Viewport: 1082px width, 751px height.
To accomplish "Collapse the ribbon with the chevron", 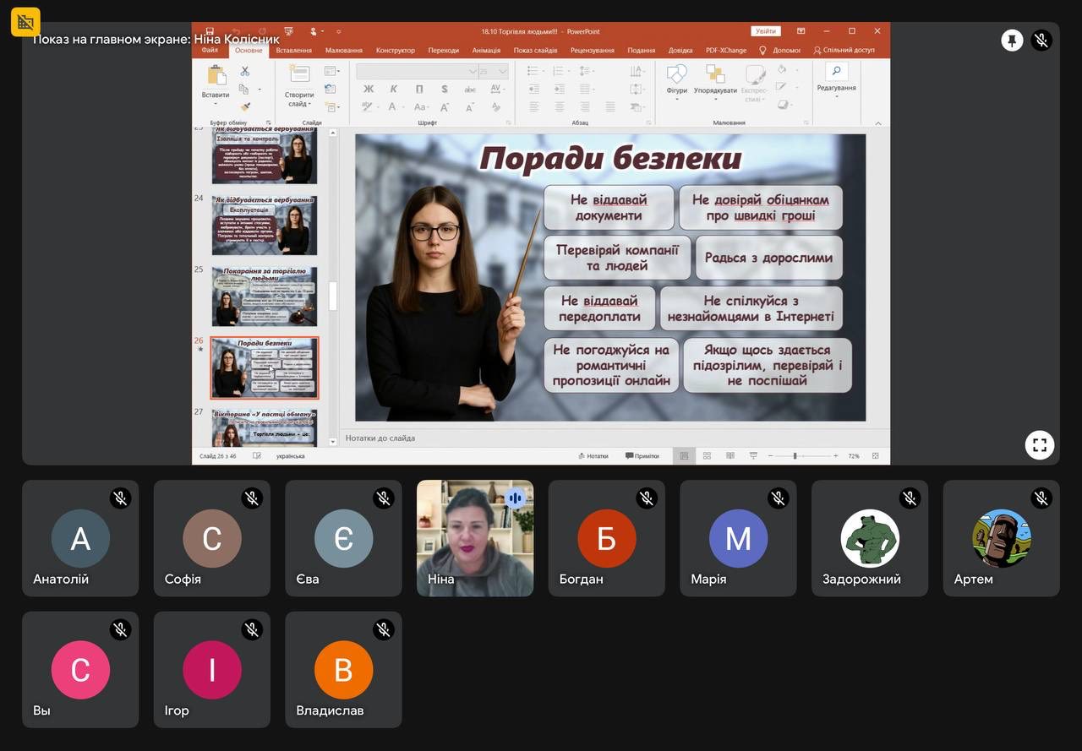I will 879,122.
